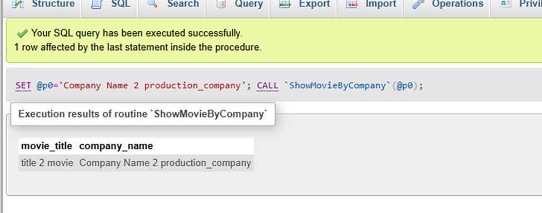The width and height of the screenshot is (542, 213).
Task: Click the Query tab icon
Action: (x=220, y=4)
